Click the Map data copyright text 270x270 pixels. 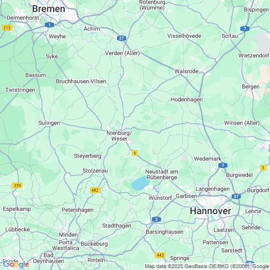click(x=207, y=266)
